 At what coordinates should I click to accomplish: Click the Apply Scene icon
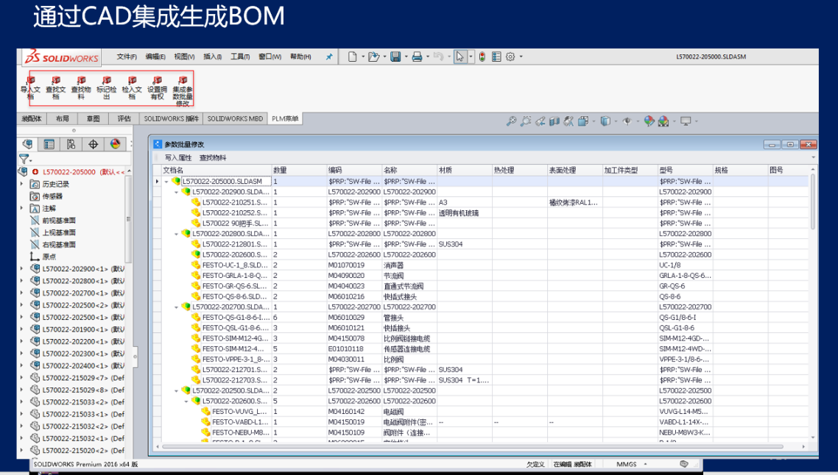coord(663,121)
